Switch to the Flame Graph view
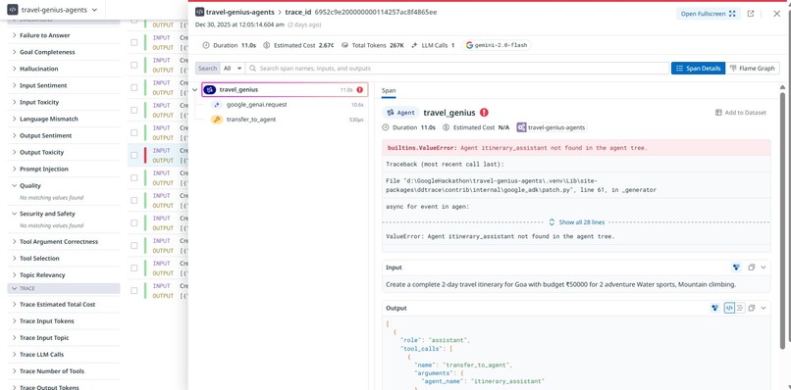Image resolution: width=791 pixels, height=390 pixels. click(752, 68)
